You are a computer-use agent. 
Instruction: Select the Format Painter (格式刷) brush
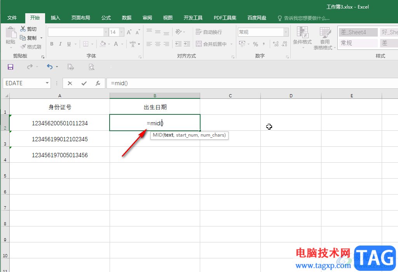tap(31, 47)
